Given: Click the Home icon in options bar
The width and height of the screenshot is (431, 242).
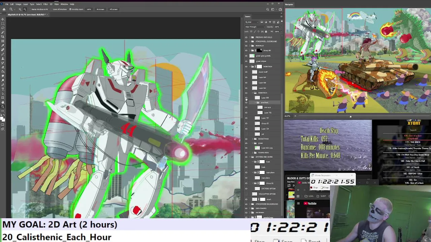Looking at the screenshot, I should pyautogui.click(x=4, y=9).
